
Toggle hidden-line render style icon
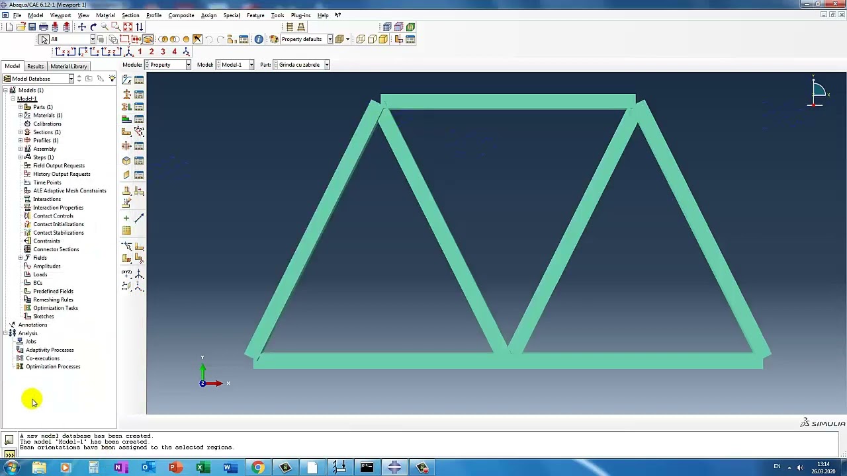pyautogui.click(x=372, y=39)
